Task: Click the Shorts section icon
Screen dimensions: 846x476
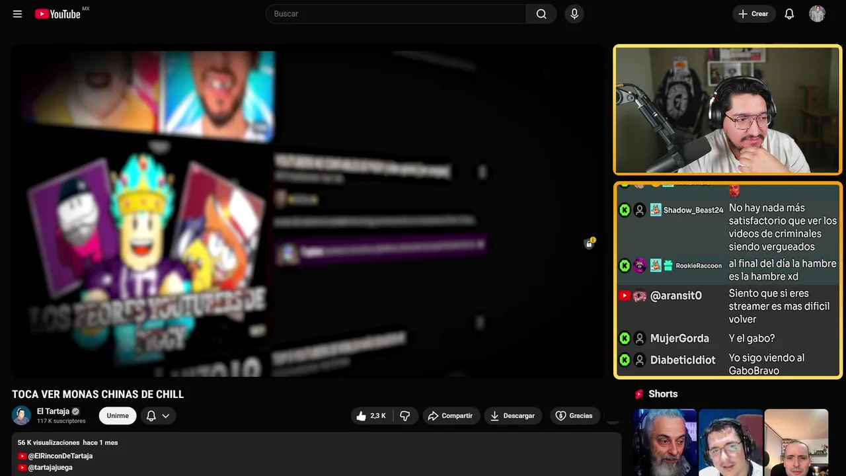Action: (x=639, y=394)
